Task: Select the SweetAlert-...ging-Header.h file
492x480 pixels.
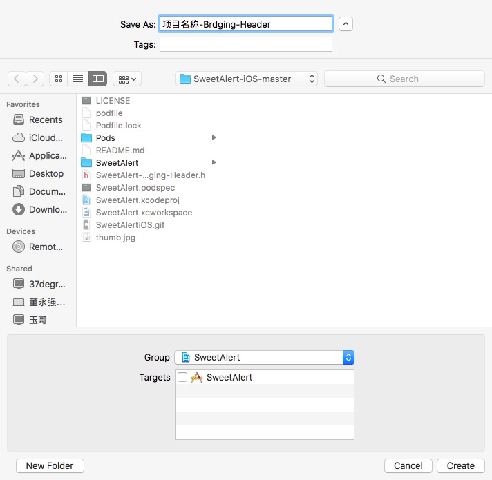Action: [x=147, y=175]
